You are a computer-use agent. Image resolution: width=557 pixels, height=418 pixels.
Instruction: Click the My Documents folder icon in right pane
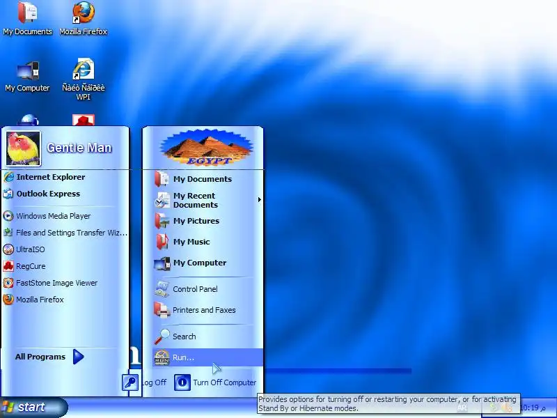[162, 179]
